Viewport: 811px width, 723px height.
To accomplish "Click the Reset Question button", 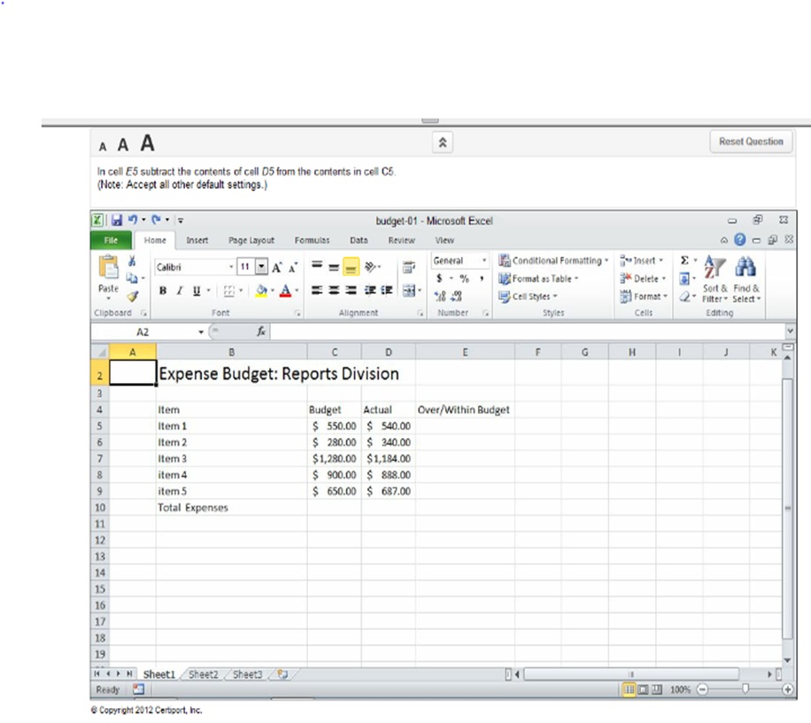I will point(751,142).
